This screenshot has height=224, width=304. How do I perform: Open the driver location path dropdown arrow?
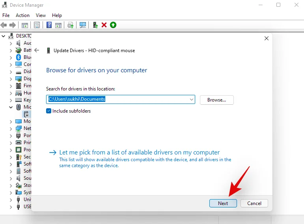[192, 100]
